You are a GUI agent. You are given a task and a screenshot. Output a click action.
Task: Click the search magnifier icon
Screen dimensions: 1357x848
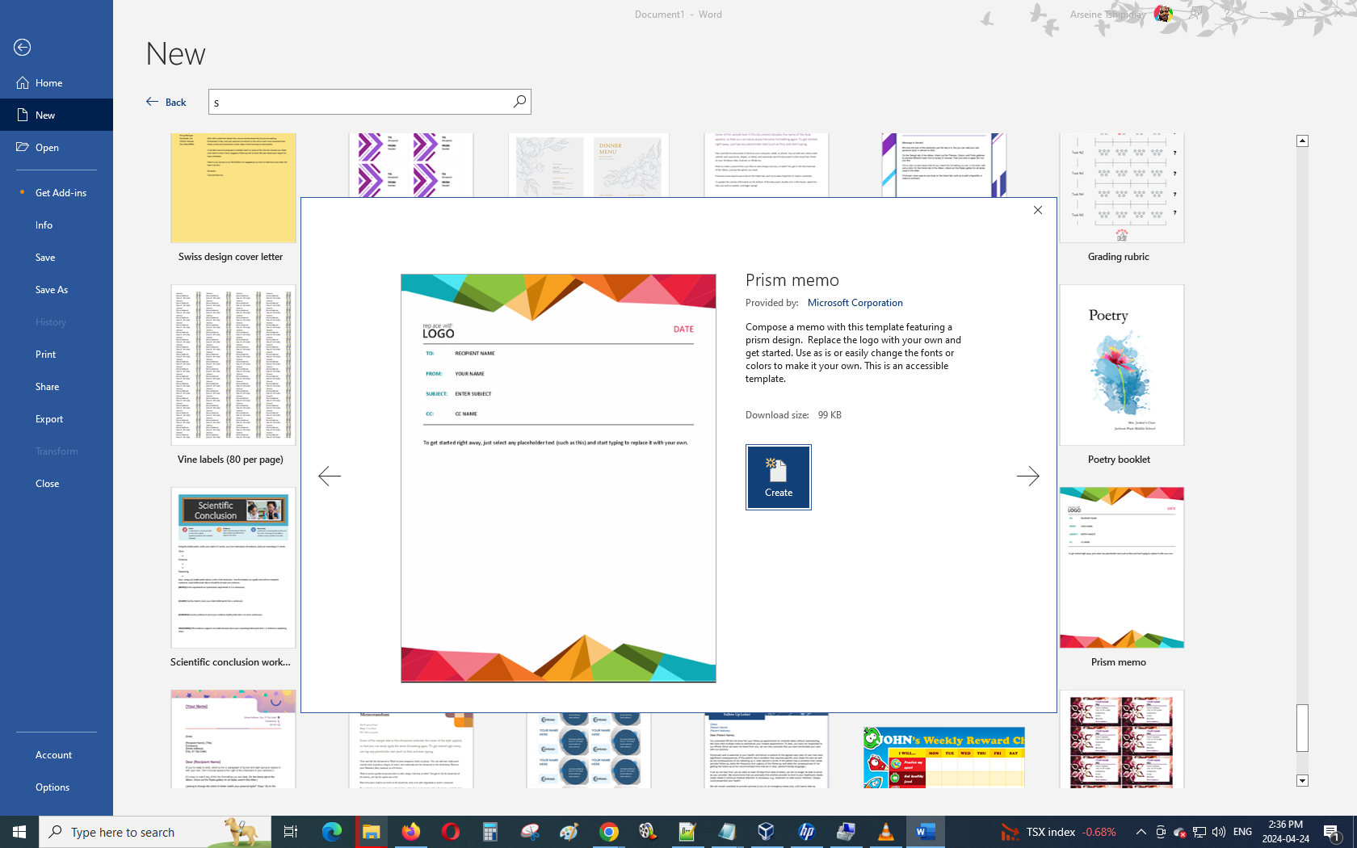[x=519, y=102]
